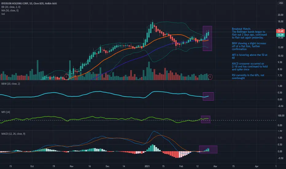Click the Oct label on time axis

[x=32, y=166]
